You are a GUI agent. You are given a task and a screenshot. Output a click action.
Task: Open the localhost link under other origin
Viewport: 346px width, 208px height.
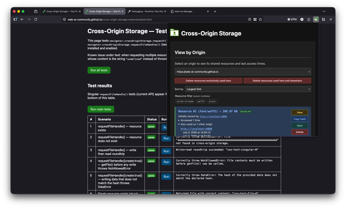[x=196, y=129]
